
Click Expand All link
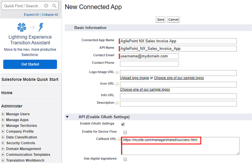31,15
